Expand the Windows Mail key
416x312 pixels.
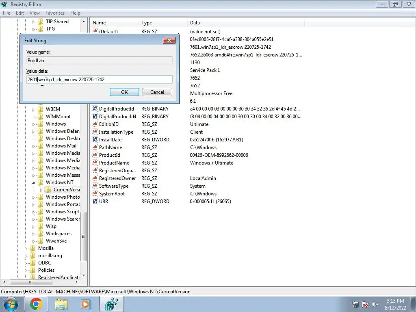click(x=33, y=146)
